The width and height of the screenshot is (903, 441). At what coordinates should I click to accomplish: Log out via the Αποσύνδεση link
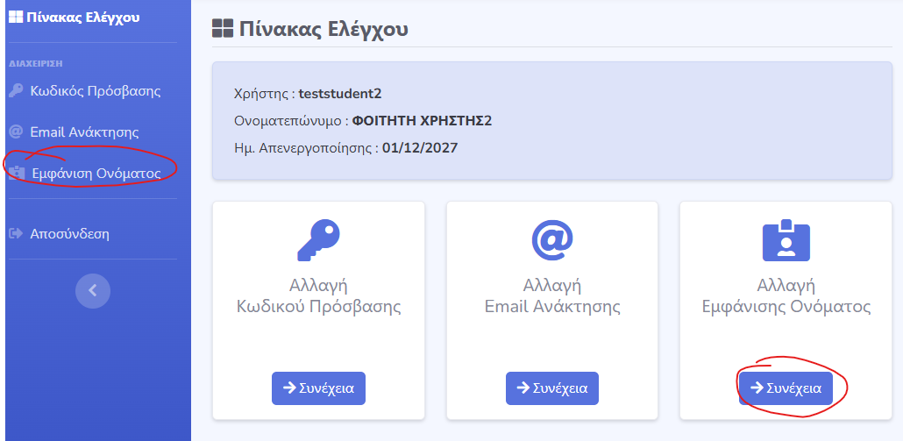[x=69, y=234]
